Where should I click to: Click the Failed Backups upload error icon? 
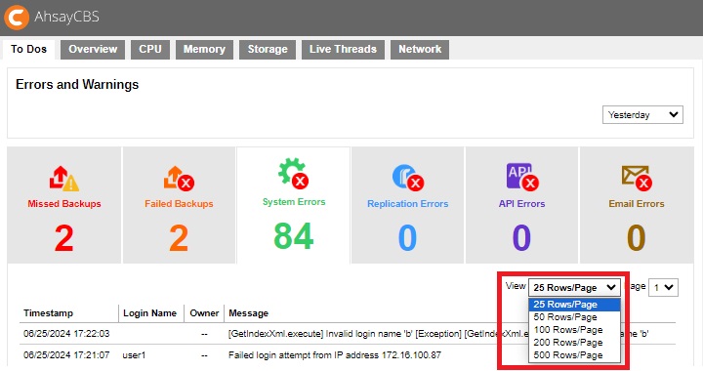(x=179, y=179)
